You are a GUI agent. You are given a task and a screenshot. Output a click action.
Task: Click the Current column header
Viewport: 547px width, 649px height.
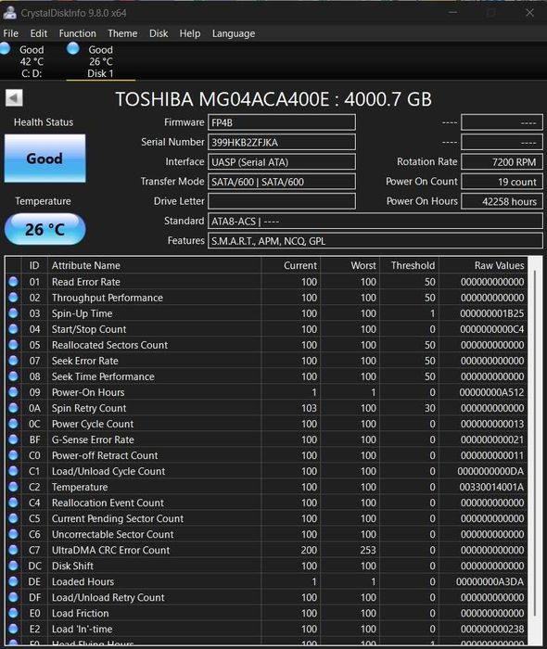(291, 265)
